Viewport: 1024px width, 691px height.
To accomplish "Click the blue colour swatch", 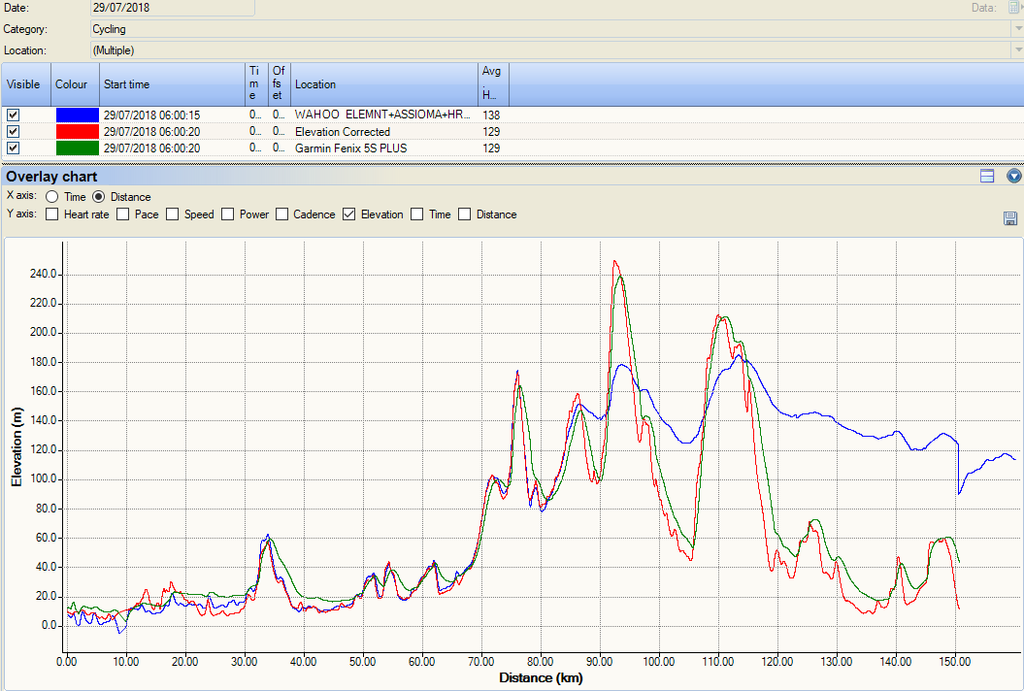I will point(77,115).
